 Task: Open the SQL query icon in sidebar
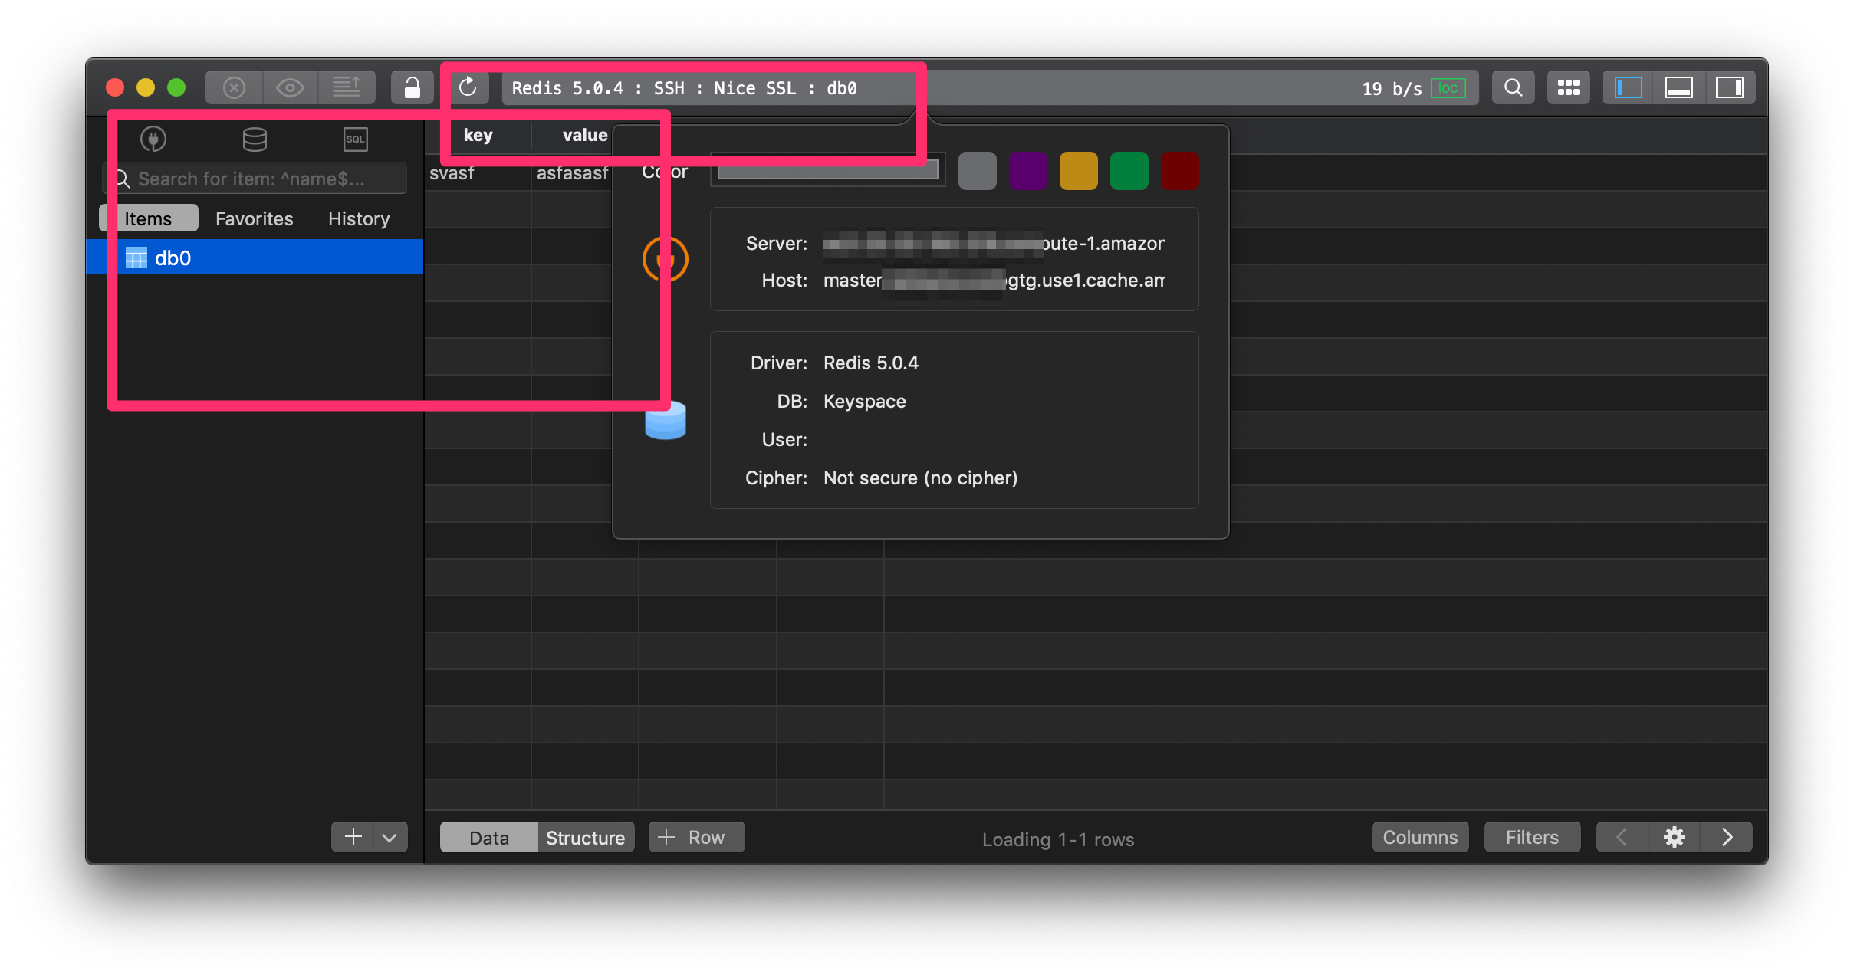click(355, 139)
